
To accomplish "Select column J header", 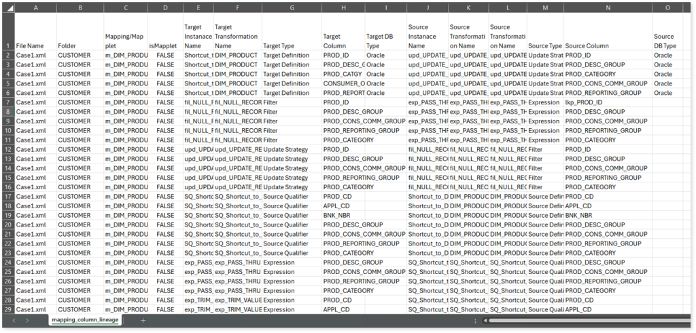I will tap(427, 7).
